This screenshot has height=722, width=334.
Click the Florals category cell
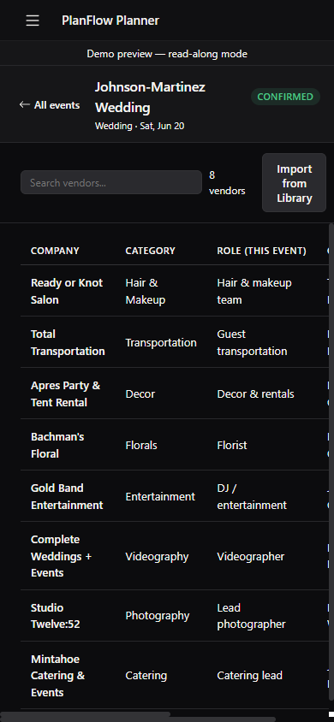tap(141, 446)
